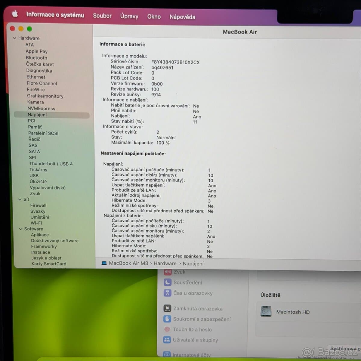The width and height of the screenshot is (361, 361).
Task: Open Touch ID a heslo fingerprint icon
Action: [167, 329]
